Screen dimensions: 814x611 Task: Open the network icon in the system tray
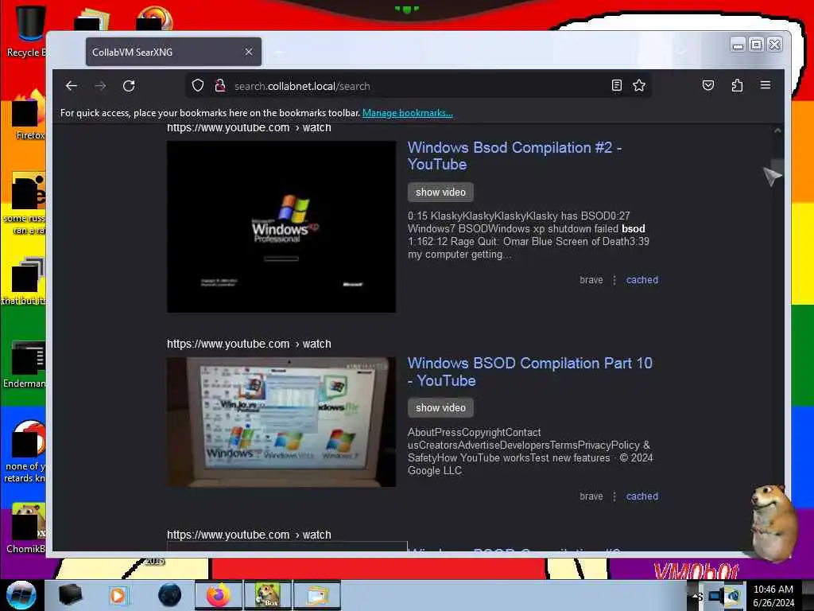(716, 596)
